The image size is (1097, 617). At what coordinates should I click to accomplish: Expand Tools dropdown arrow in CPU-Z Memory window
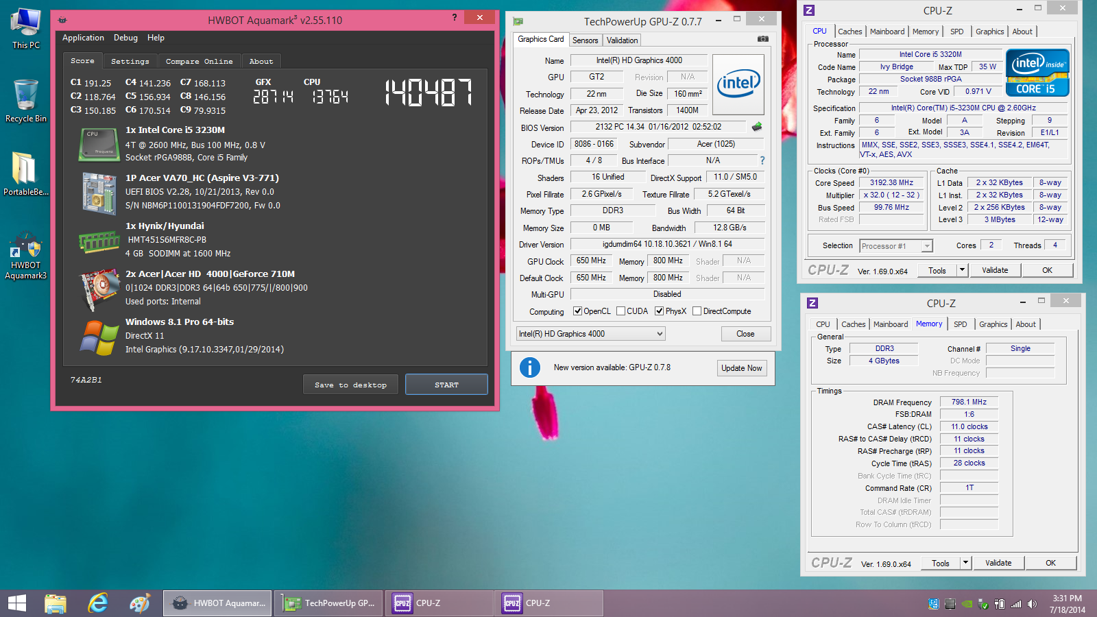tap(965, 563)
